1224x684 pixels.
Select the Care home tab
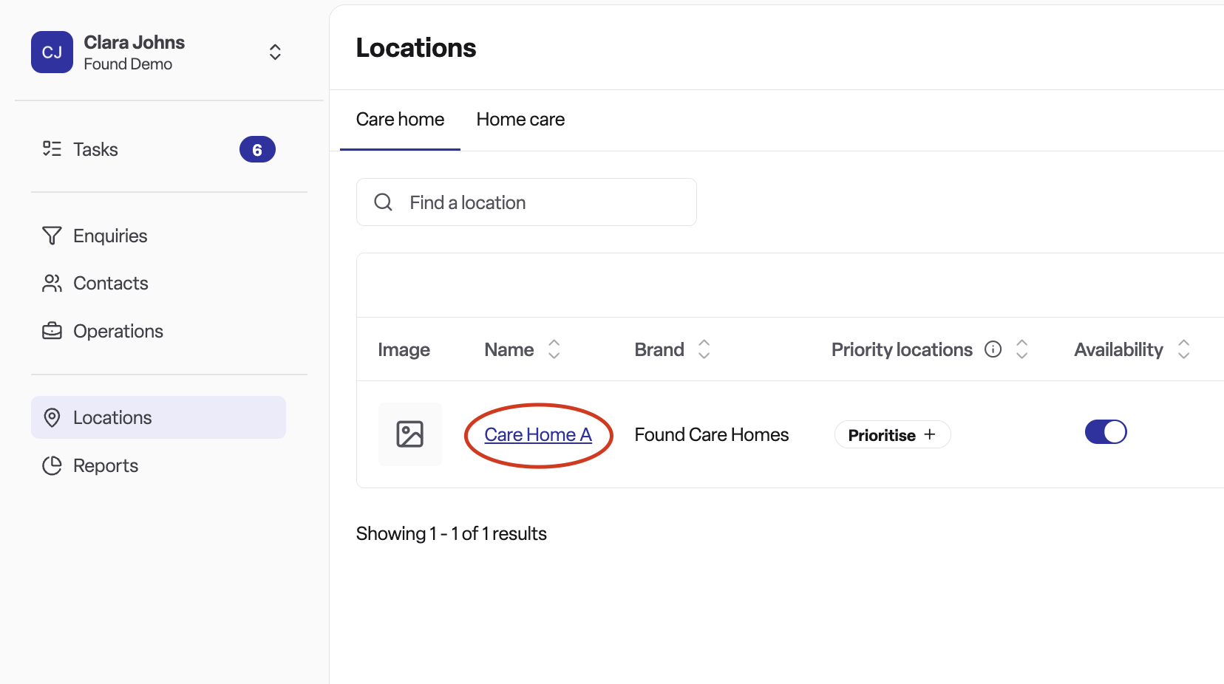point(400,120)
